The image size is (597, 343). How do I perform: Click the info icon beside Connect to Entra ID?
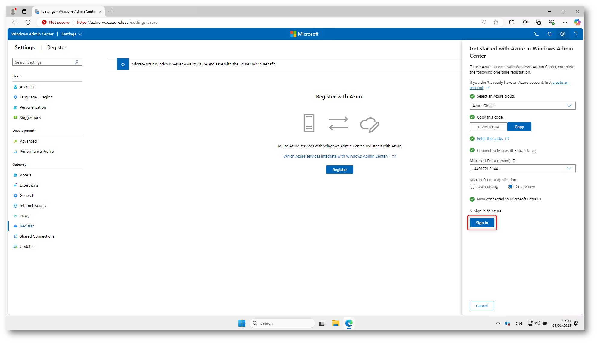pyautogui.click(x=534, y=151)
